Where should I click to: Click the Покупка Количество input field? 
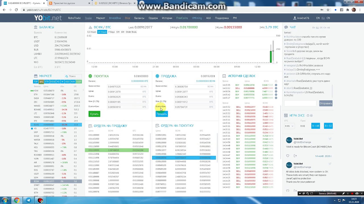[x=127, y=87]
